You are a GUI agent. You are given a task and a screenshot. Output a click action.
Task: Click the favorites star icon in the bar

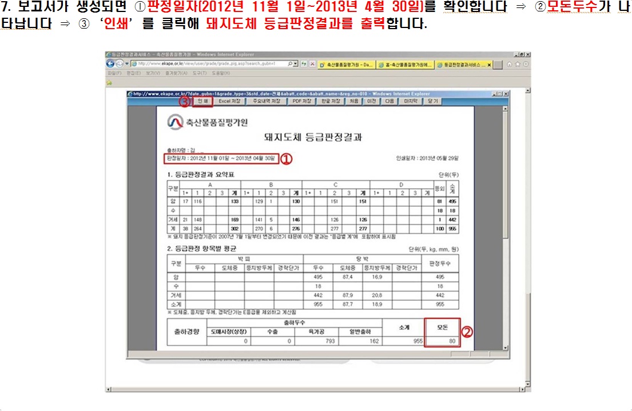click(109, 82)
